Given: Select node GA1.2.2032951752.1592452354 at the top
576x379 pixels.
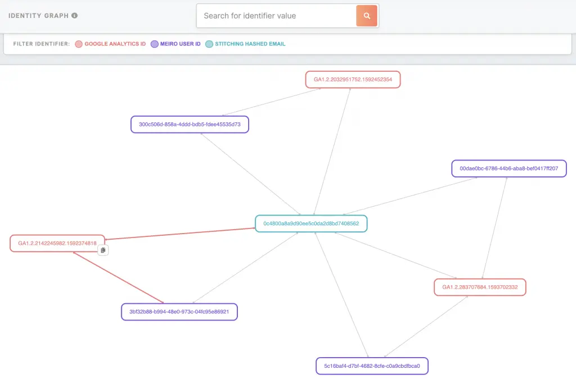Looking at the screenshot, I should tap(353, 79).
